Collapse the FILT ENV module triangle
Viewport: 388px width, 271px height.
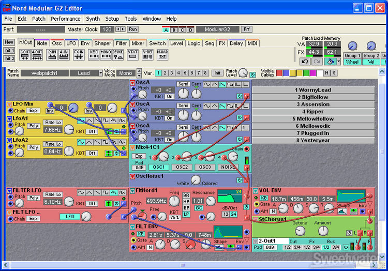click(x=132, y=227)
